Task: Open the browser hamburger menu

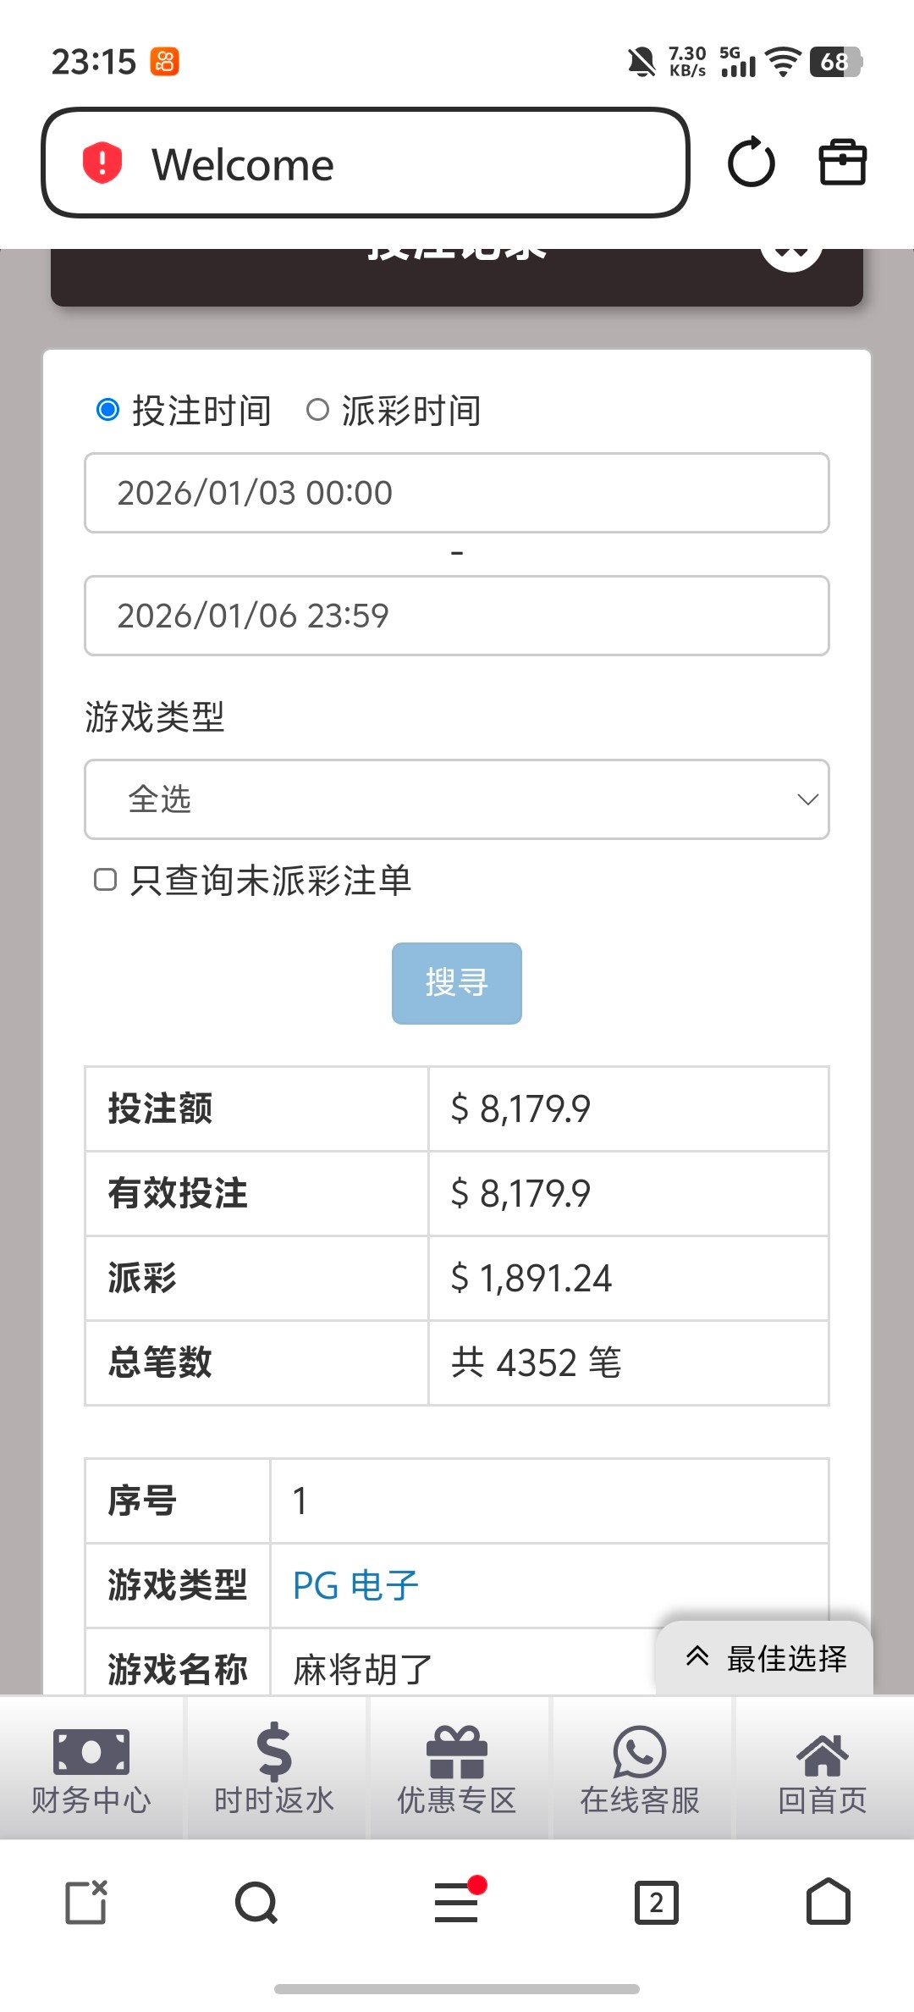Action: point(457,1903)
